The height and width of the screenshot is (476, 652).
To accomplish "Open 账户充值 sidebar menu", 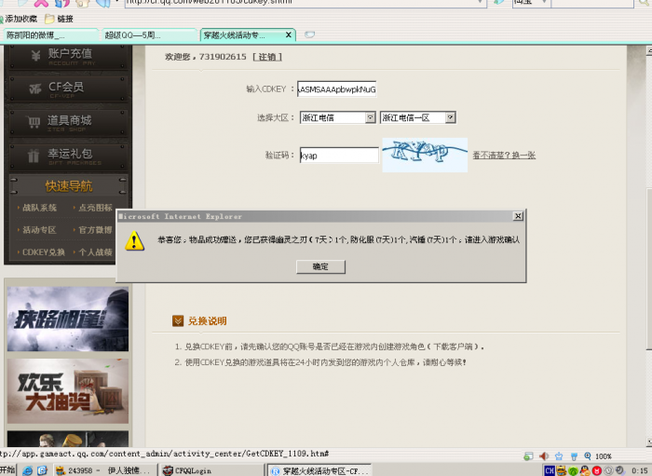I will coord(68,58).
